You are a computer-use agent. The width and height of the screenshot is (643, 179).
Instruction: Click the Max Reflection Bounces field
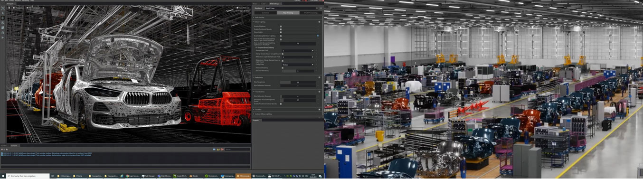click(298, 85)
